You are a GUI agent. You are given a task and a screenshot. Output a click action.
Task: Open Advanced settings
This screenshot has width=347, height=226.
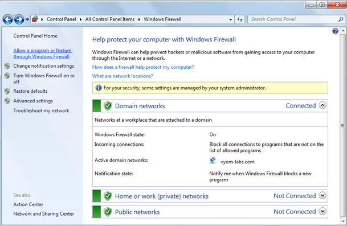33,101
